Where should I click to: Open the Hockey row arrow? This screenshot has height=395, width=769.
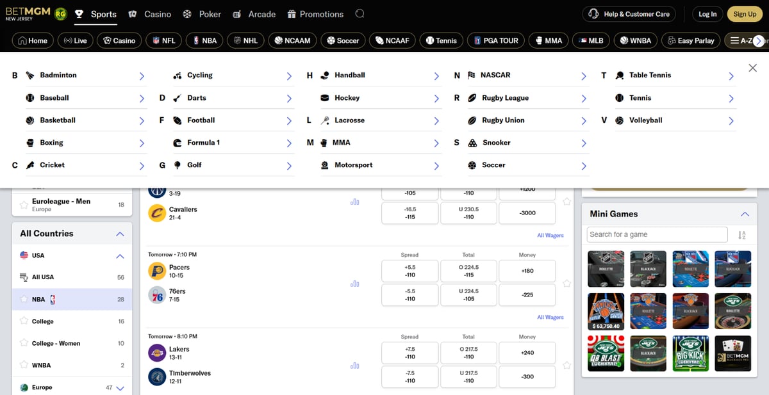[436, 99]
